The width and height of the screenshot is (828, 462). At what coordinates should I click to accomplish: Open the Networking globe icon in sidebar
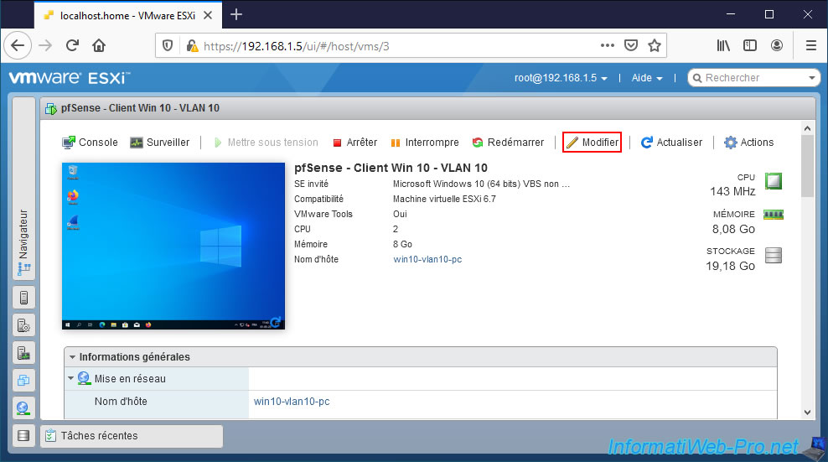point(23,407)
